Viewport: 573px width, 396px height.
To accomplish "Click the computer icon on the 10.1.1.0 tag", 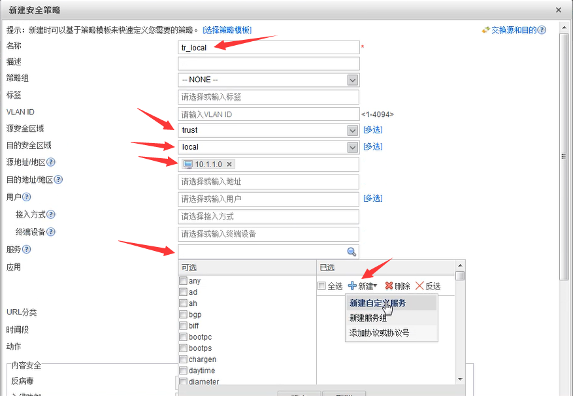I will click(188, 164).
